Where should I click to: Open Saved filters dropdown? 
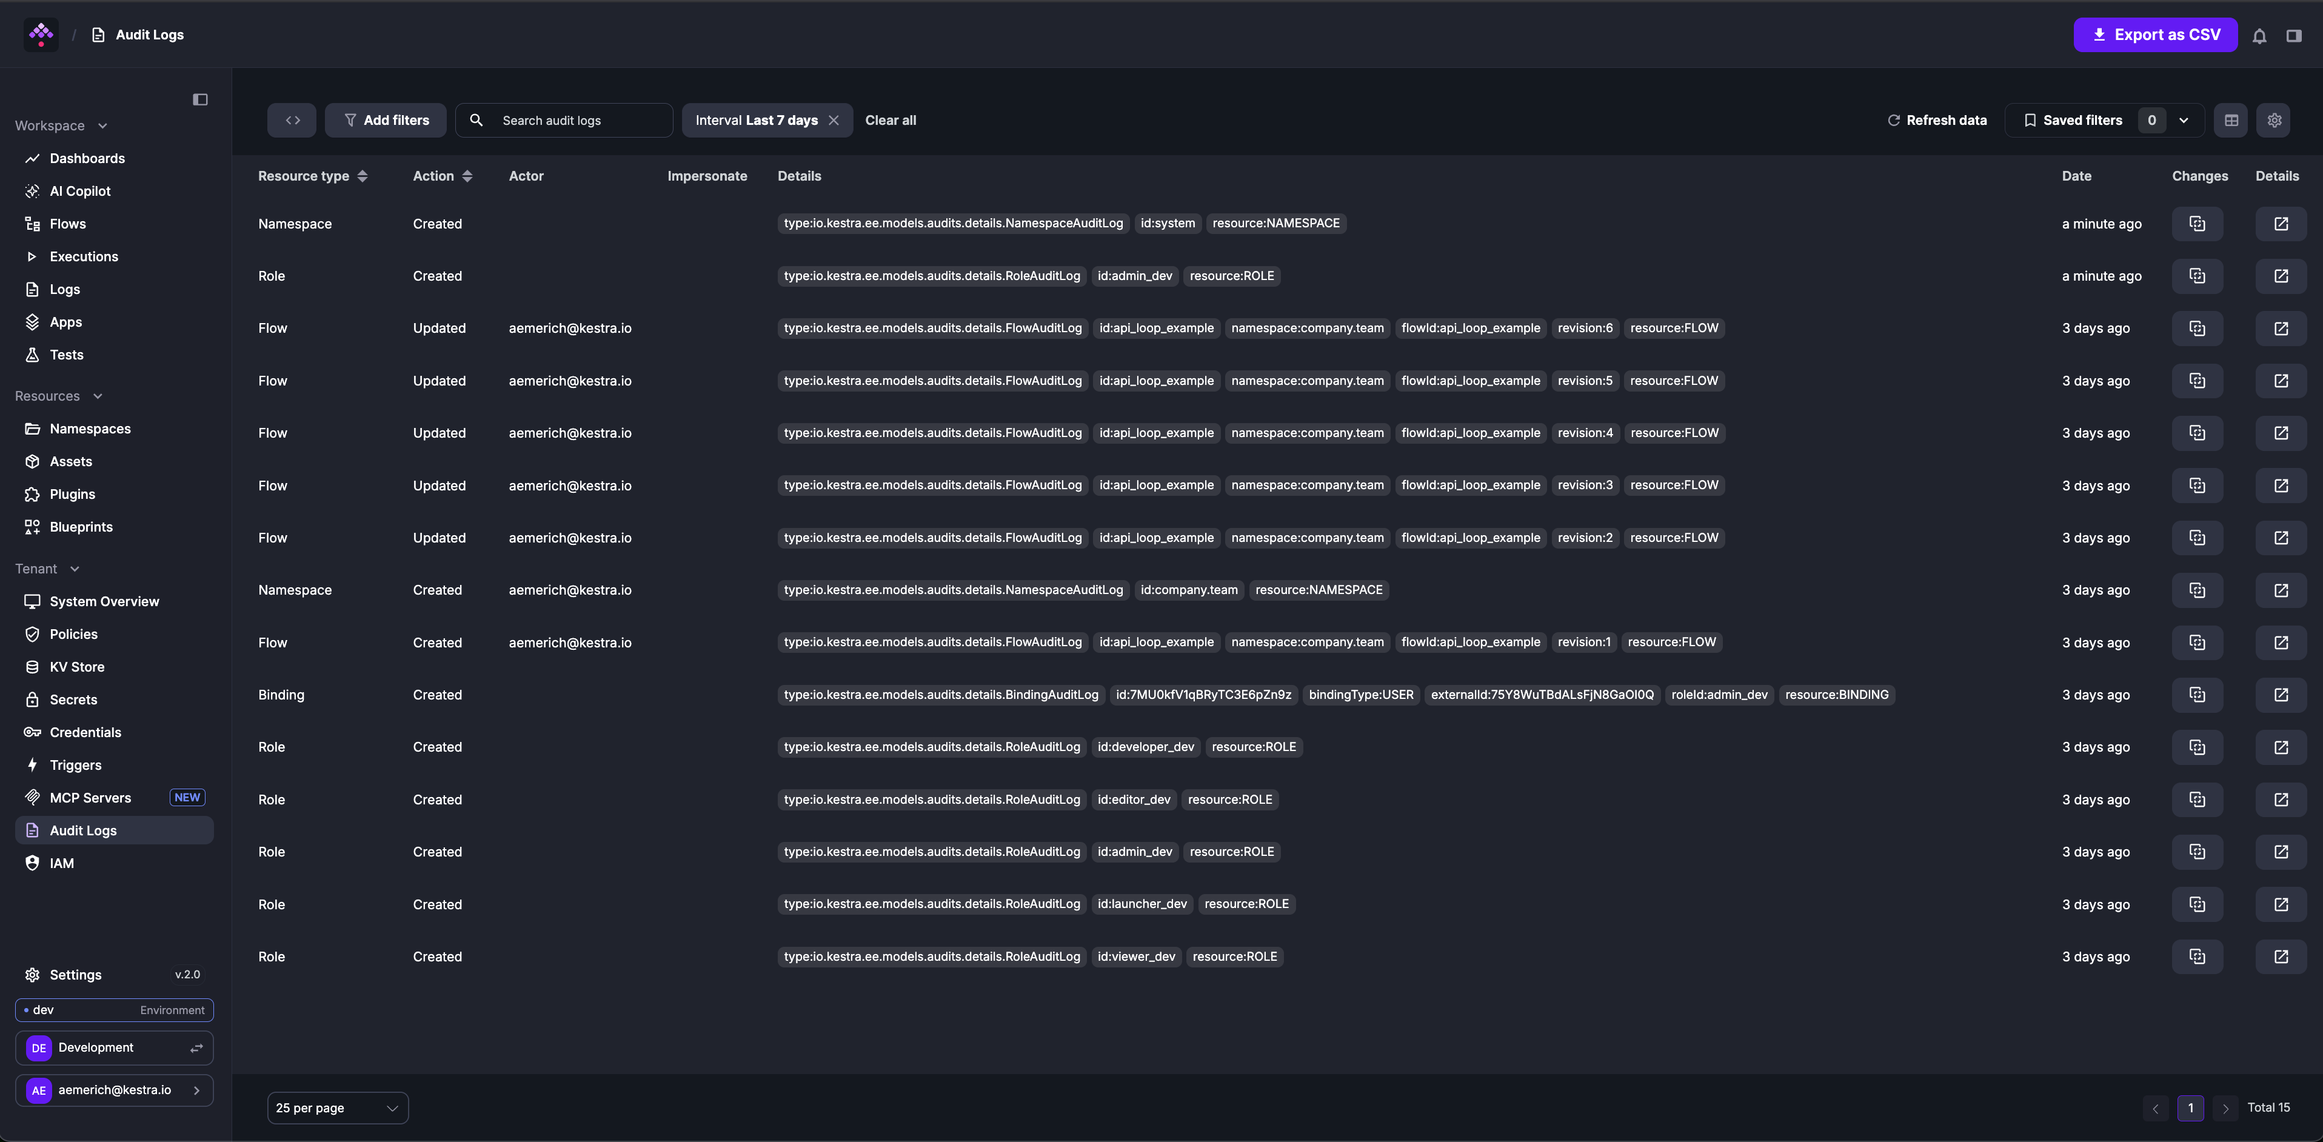(x=2105, y=120)
